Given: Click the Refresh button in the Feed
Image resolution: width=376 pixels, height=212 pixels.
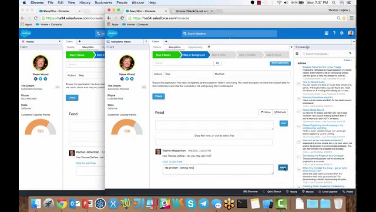Looking at the screenshot, I should (280, 112).
